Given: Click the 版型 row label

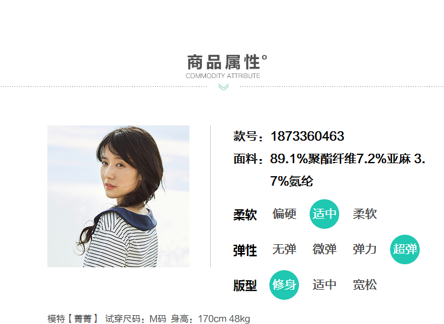Looking at the screenshot, I should click(x=245, y=286).
